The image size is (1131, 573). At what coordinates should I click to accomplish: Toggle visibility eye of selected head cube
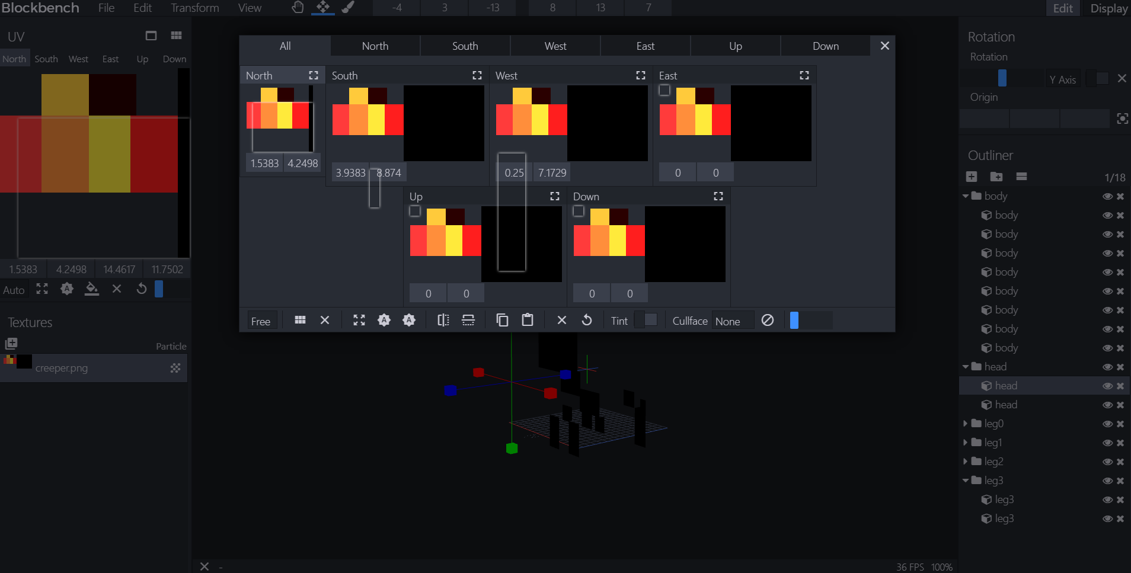[x=1107, y=386]
